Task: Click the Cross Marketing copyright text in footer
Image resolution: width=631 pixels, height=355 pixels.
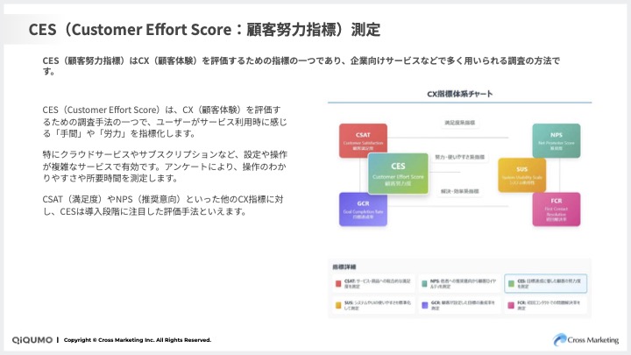Action: (x=138, y=340)
